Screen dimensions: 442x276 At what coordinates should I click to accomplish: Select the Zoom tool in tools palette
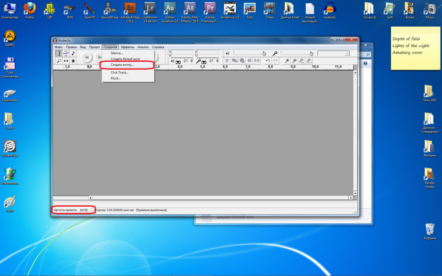(x=59, y=61)
